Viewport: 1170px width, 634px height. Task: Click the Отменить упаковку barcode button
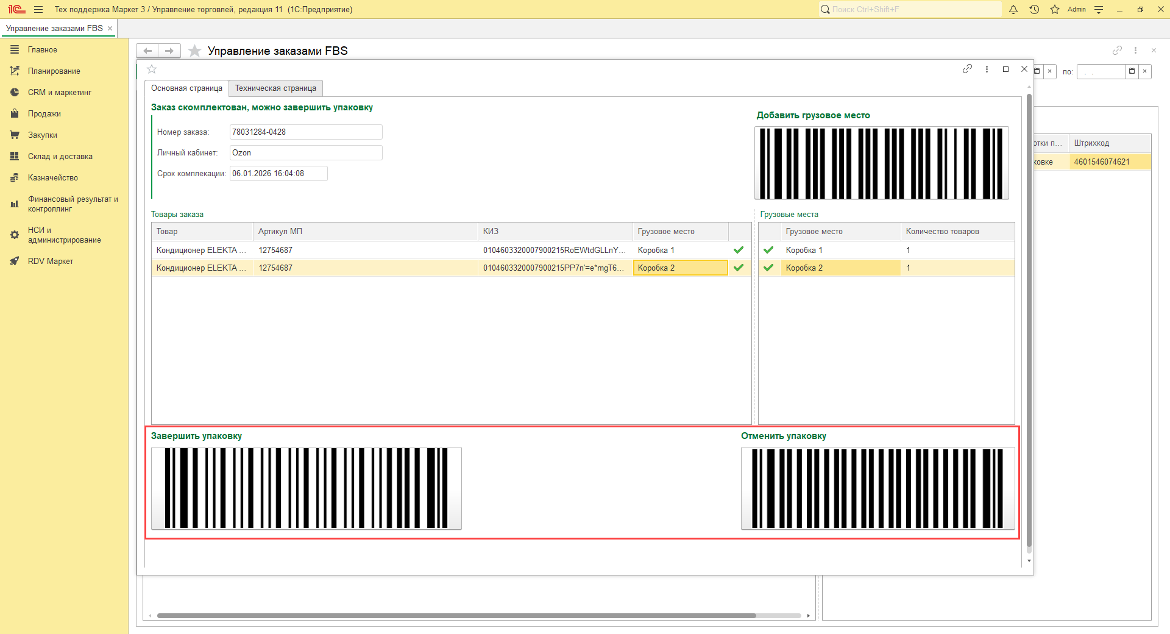point(877,488)
